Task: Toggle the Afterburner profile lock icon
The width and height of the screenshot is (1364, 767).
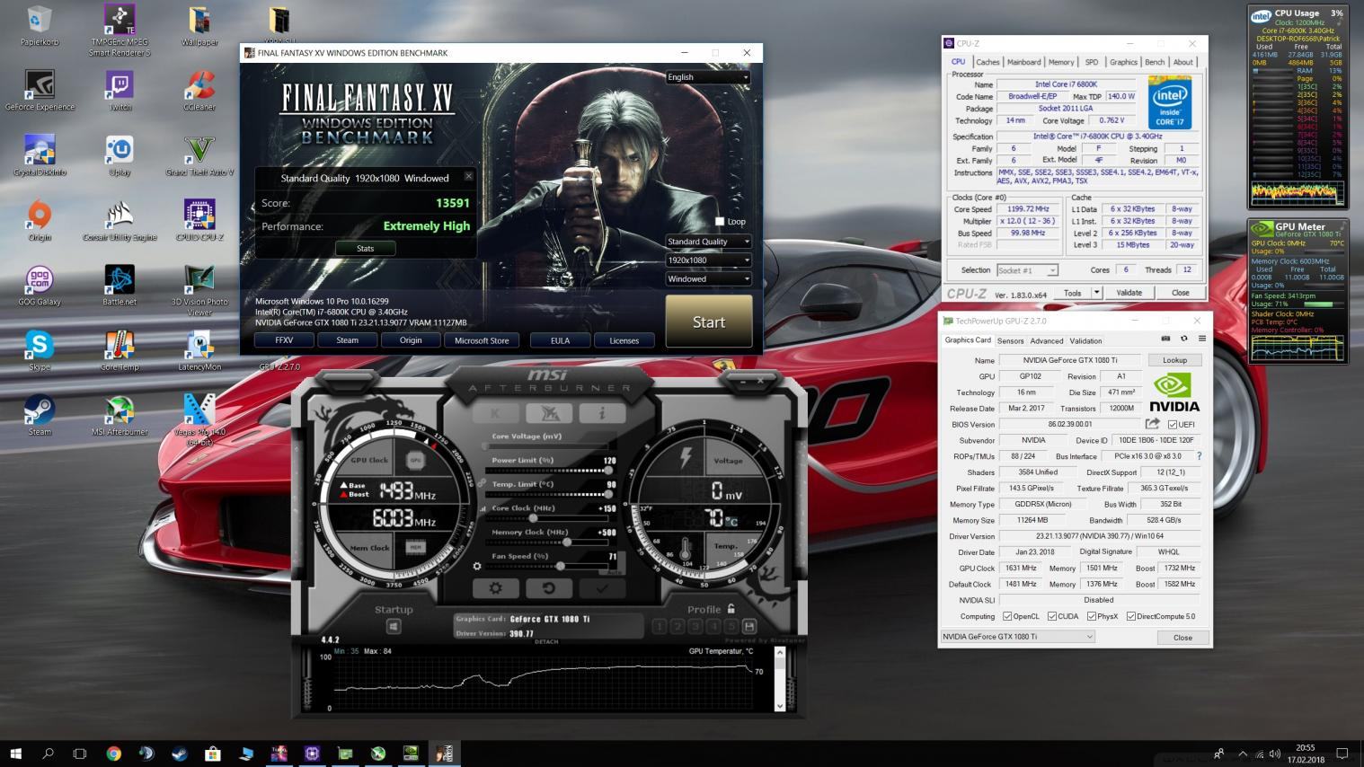Action: (731, 609)
